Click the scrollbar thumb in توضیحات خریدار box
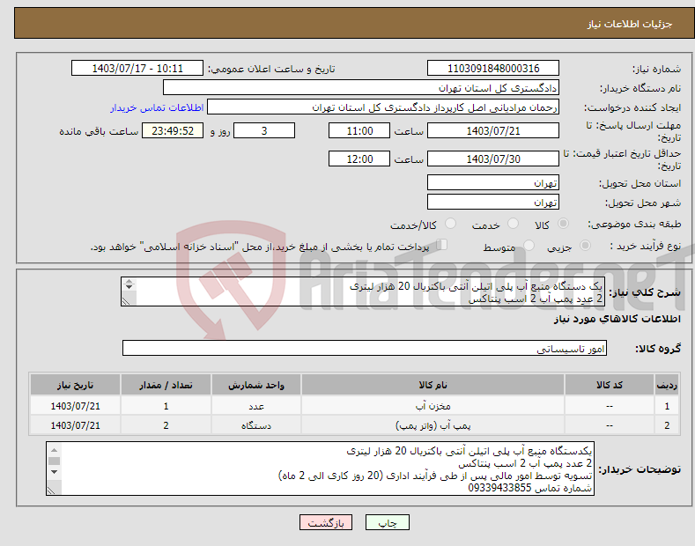 coord(54,461)
